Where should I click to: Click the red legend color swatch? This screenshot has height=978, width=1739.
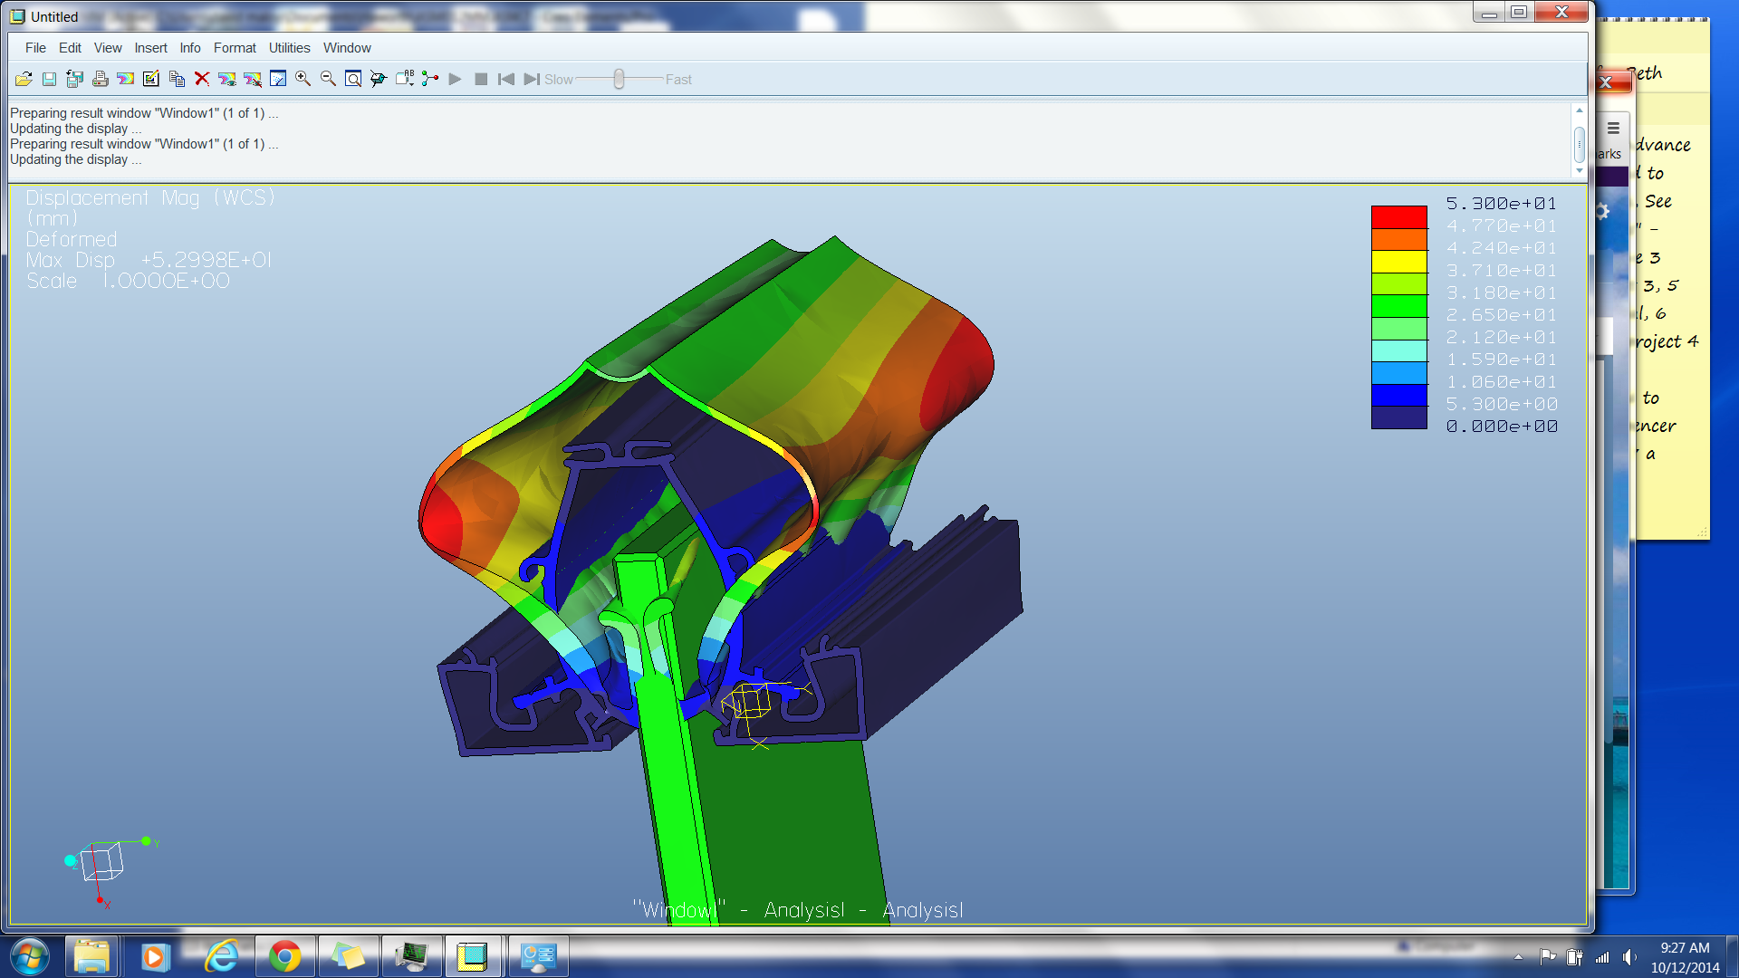1398,216
